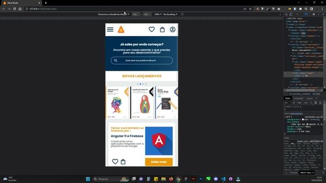Click the reset.css source link
This screenshot has height=183, width=326.
point(310,141)
